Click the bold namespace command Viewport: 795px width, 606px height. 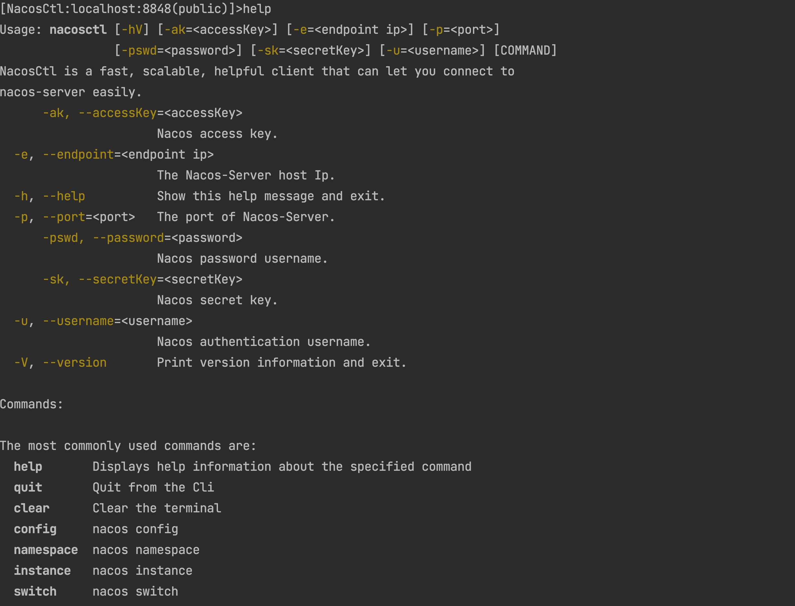click(x=46, y=550)
